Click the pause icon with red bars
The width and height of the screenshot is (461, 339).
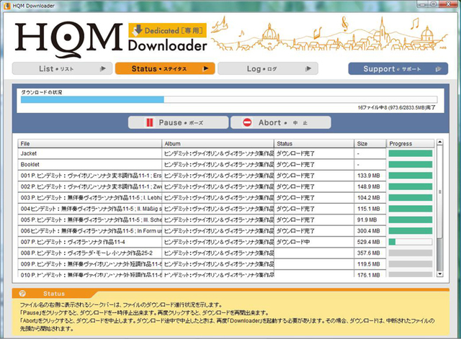click(150, 122)
